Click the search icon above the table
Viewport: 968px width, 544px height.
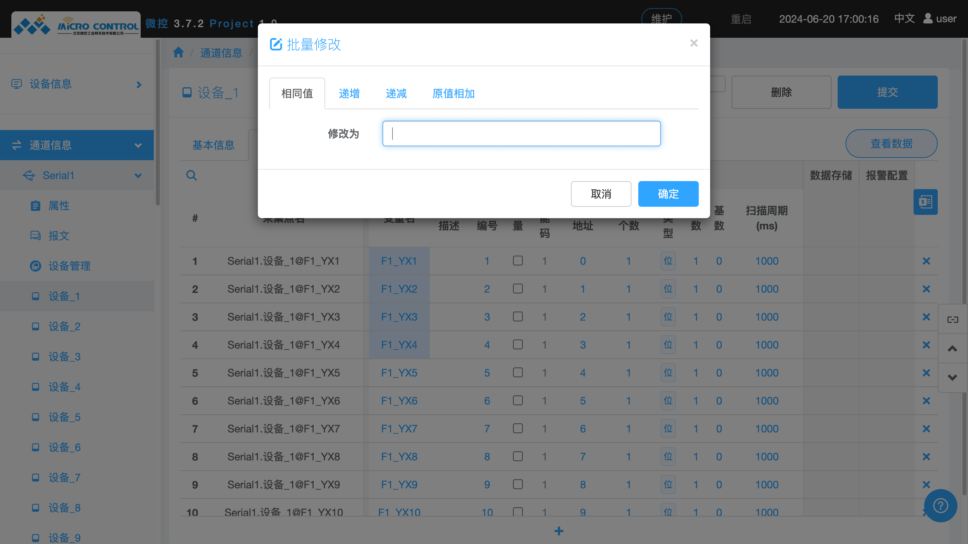[x=191, y=175]
